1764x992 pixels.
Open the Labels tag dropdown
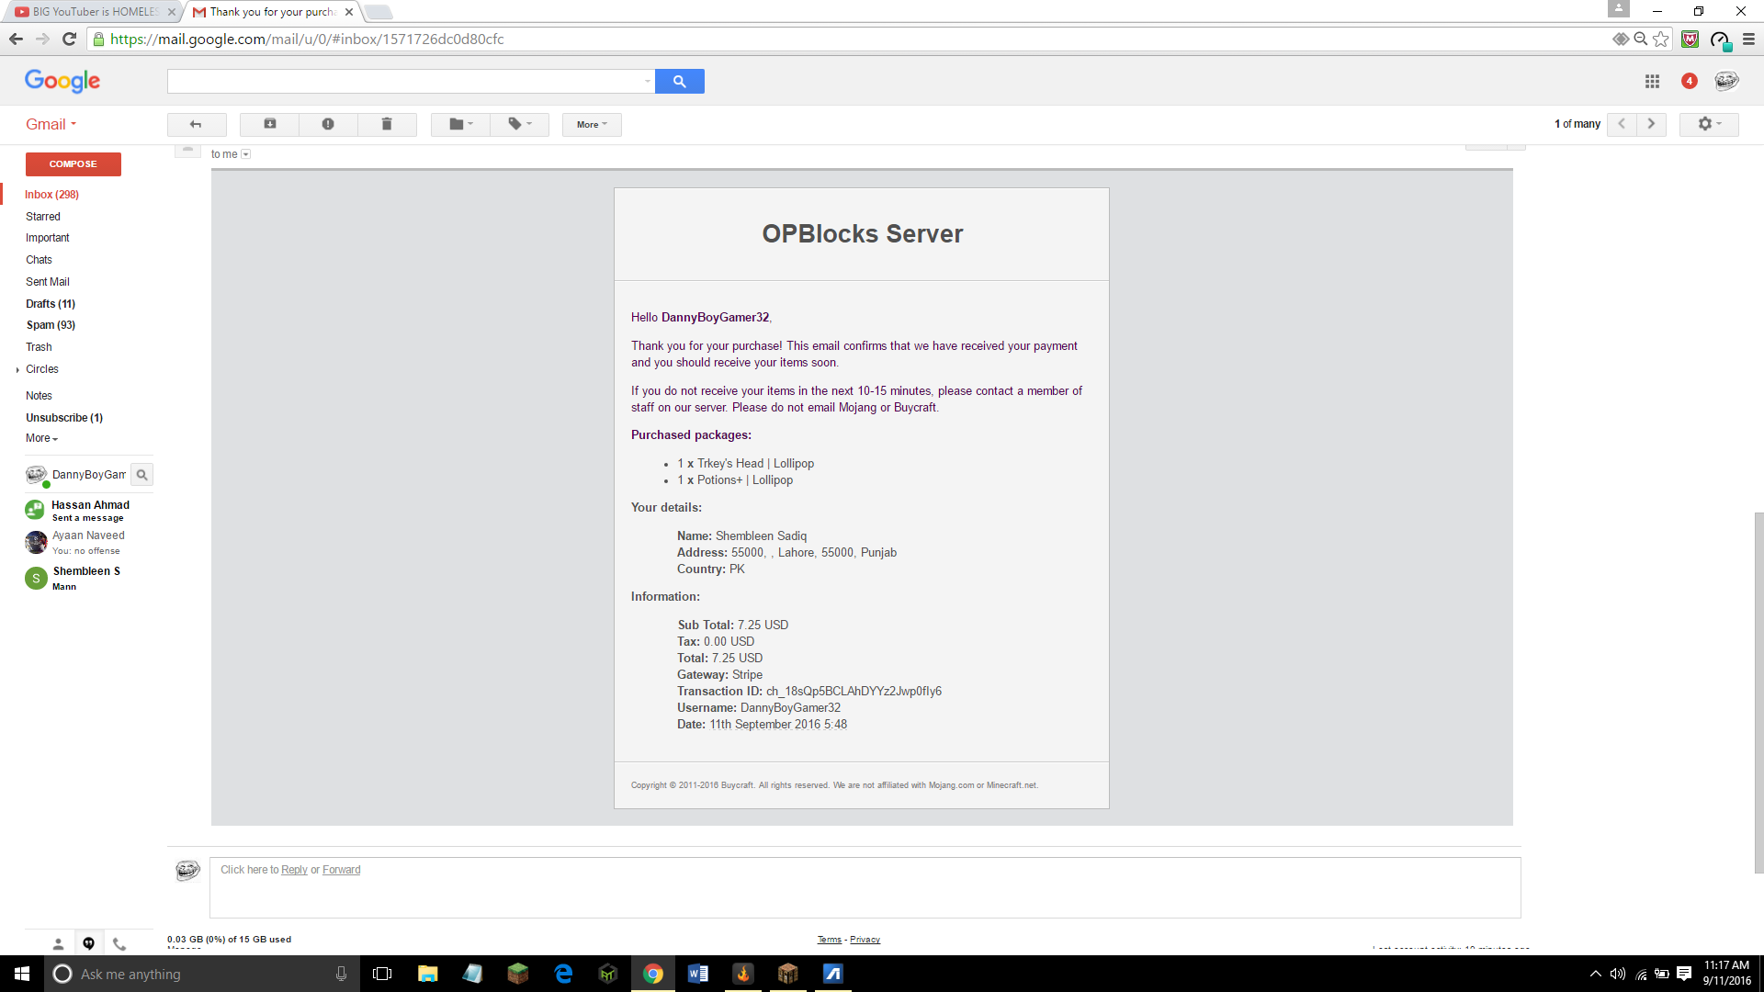click(x=519, y=124)
